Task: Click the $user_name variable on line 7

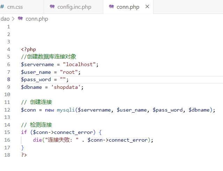Action: 36,72
